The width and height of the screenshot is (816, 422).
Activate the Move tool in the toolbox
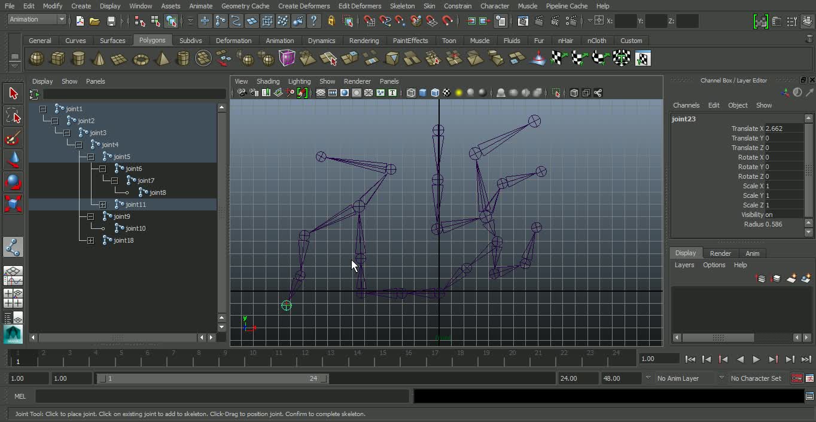coord(13,160)
